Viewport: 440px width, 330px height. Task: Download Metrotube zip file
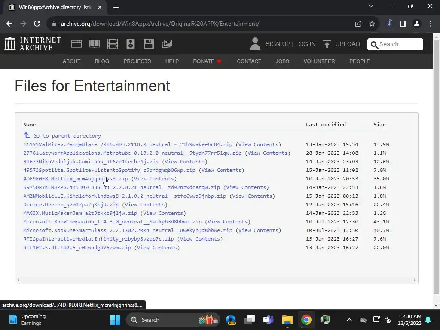click(x=132, y=153)
